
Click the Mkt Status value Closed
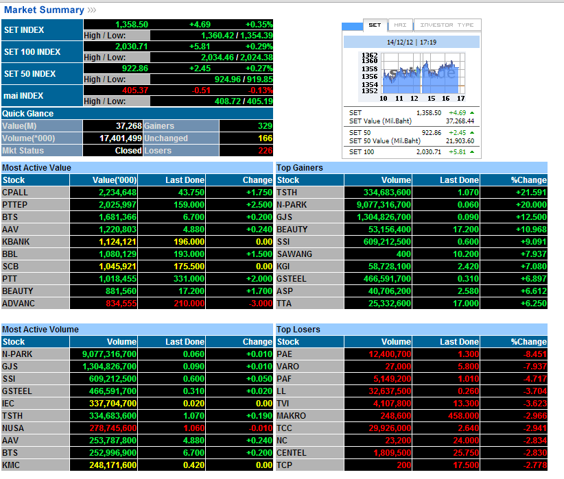[128, 151]
